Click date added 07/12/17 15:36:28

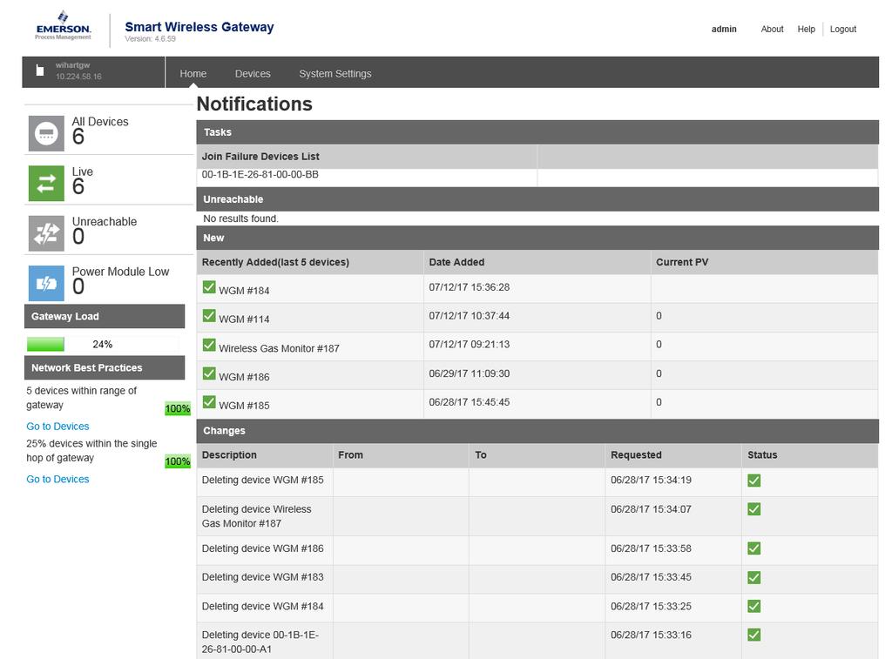click(470, 287)
